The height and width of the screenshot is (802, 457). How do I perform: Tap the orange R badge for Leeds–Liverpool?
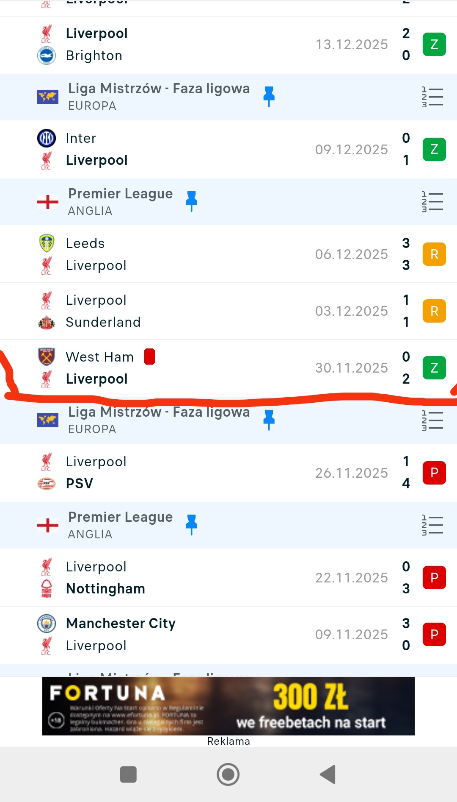tap(434, 254)
